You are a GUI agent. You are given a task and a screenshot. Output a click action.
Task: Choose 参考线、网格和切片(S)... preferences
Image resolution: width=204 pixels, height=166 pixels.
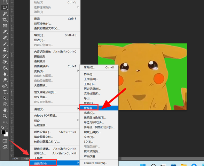99,127
